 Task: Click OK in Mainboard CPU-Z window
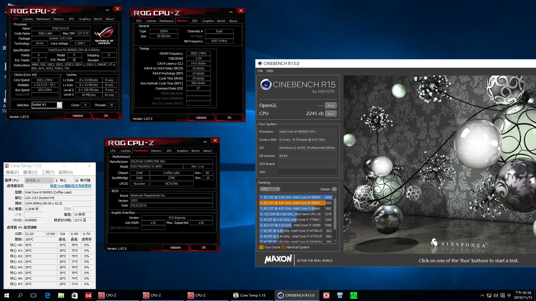coord(204,247)
